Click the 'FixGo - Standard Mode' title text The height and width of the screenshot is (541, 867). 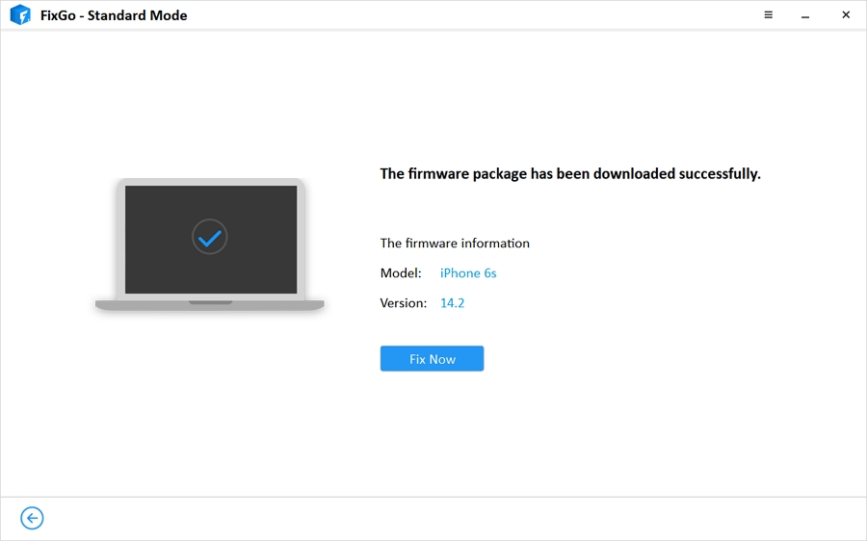[114, 15]
